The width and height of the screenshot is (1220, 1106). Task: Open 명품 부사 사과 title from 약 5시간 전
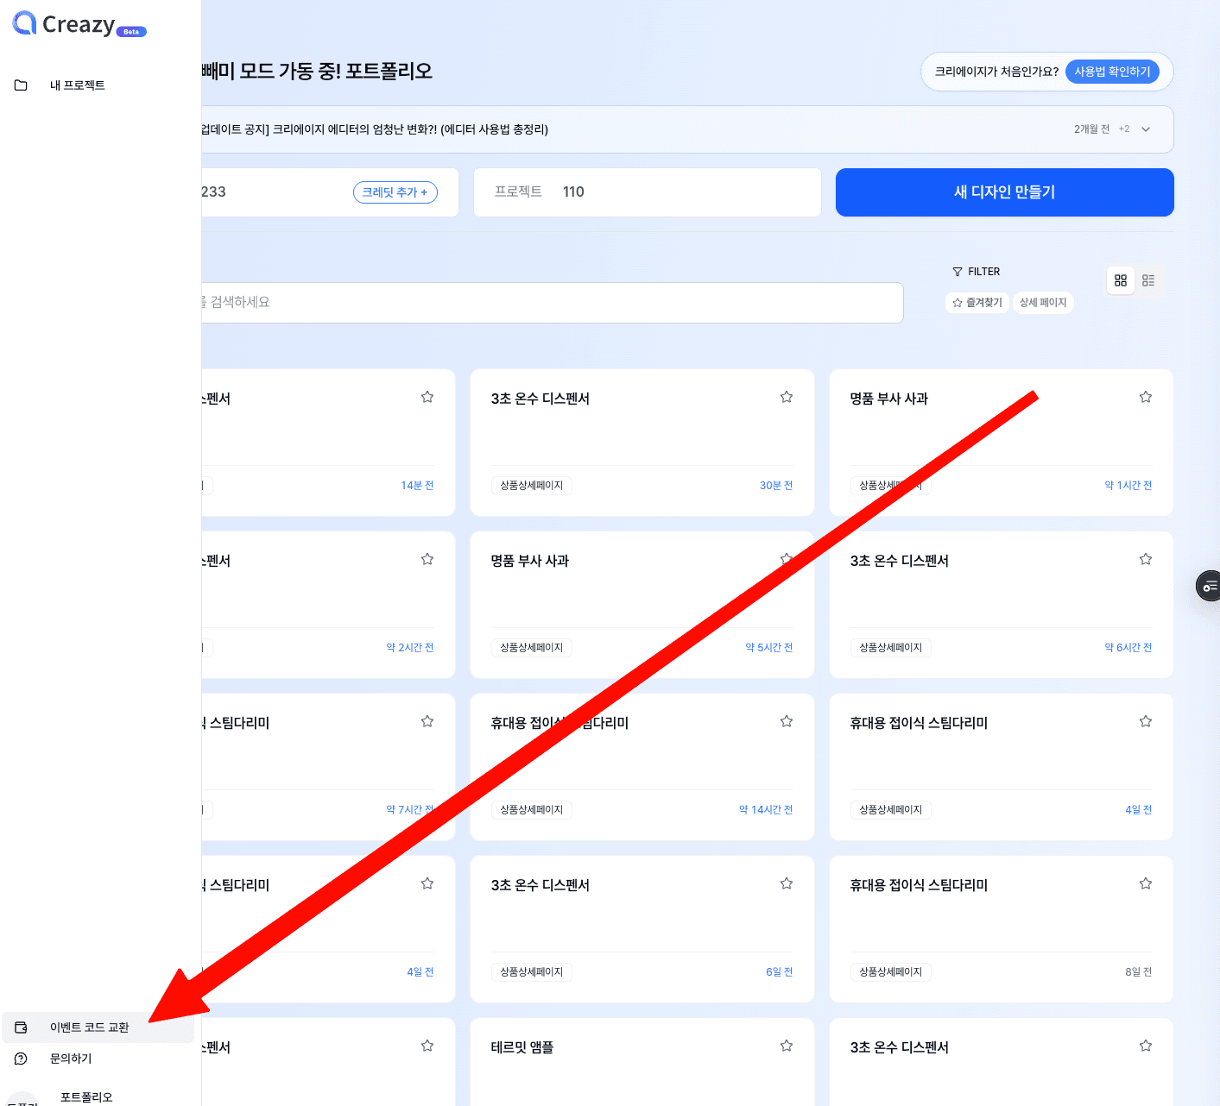pyautogui.click(x=530, y=561)
